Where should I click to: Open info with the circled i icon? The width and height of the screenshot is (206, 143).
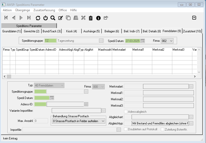[x=98, y=18]
